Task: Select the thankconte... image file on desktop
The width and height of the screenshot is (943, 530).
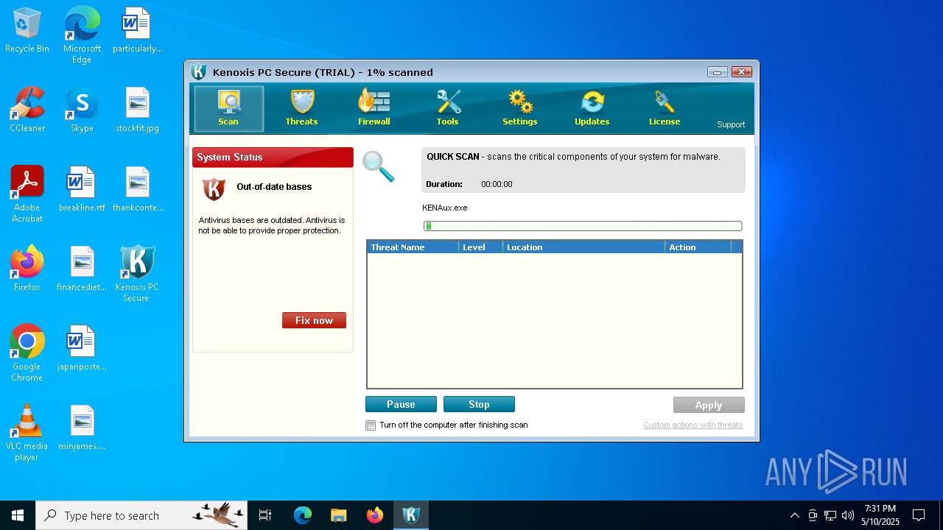Action: pyautogui.click(x=137, y=190)
